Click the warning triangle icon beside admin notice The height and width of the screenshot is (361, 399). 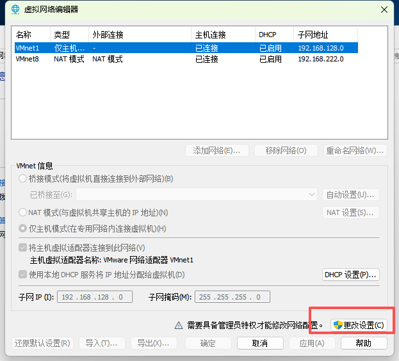point(179,325)
